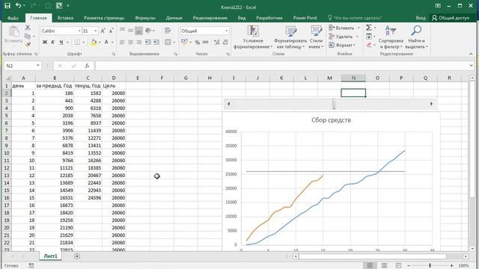Viewport: 479px width, 269px height.
Task: Click the scrollbar thumb above the chart
Action: [334, 104]
